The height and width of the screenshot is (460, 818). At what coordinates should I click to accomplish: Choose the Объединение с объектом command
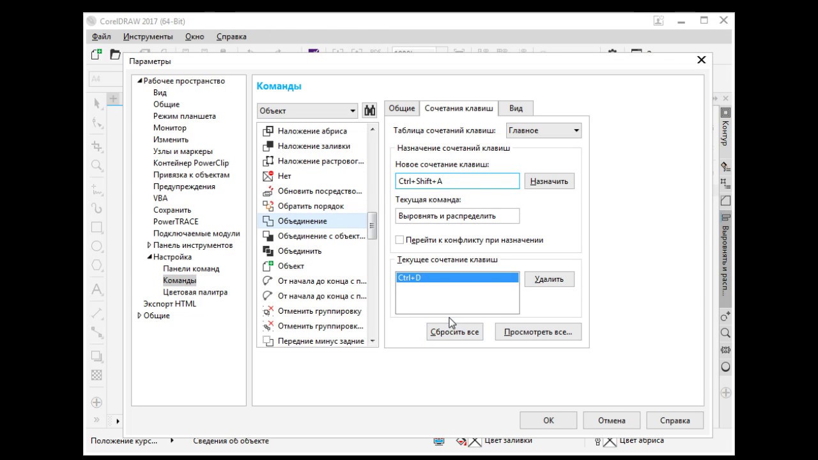pos(313,236)
